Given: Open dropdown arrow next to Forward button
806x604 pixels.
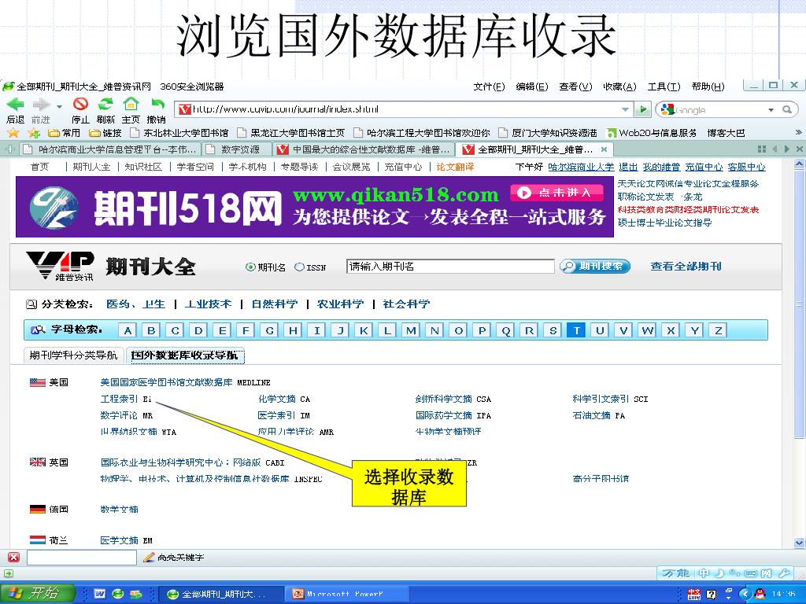Looking at the screenshot, I should (59, 106).
